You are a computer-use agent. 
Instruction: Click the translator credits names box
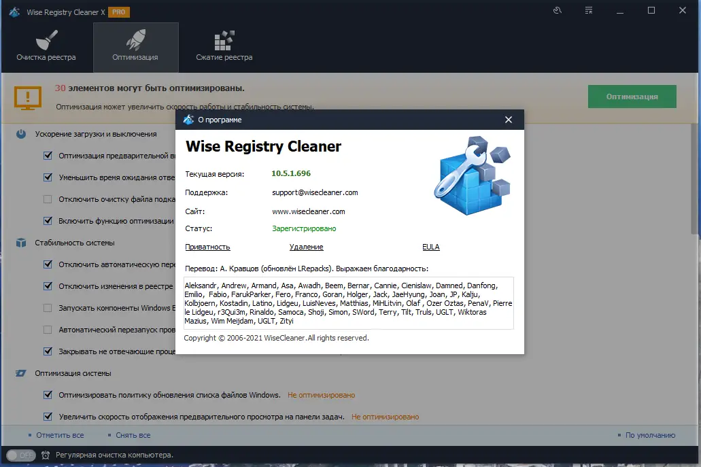349,303
